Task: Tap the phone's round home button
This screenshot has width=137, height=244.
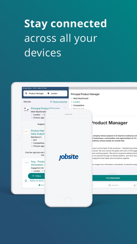Action: coord(68,201)
